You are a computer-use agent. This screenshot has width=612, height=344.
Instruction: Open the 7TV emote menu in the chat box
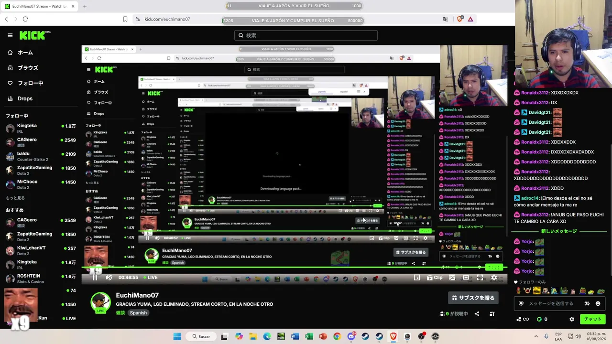coord(587,303)
